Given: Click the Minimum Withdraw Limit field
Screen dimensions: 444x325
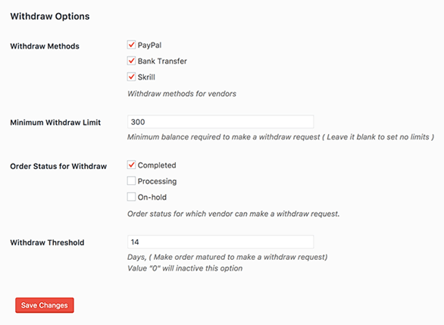Looking at the screenshot, I should pos(220,122).
